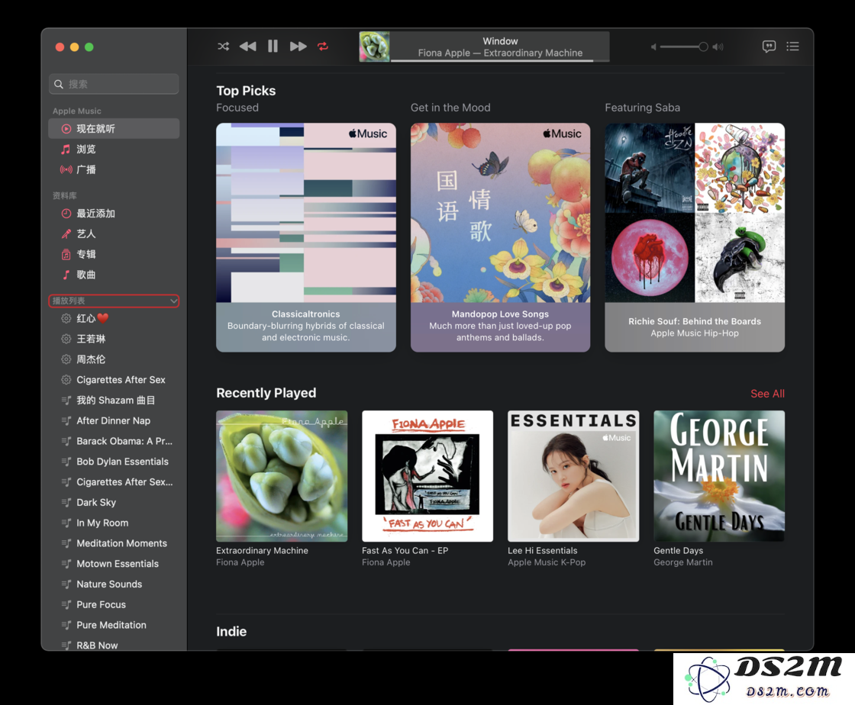Open the In My Room playlist
Viewport: 855px width, 705px height.
click(114, 523)
